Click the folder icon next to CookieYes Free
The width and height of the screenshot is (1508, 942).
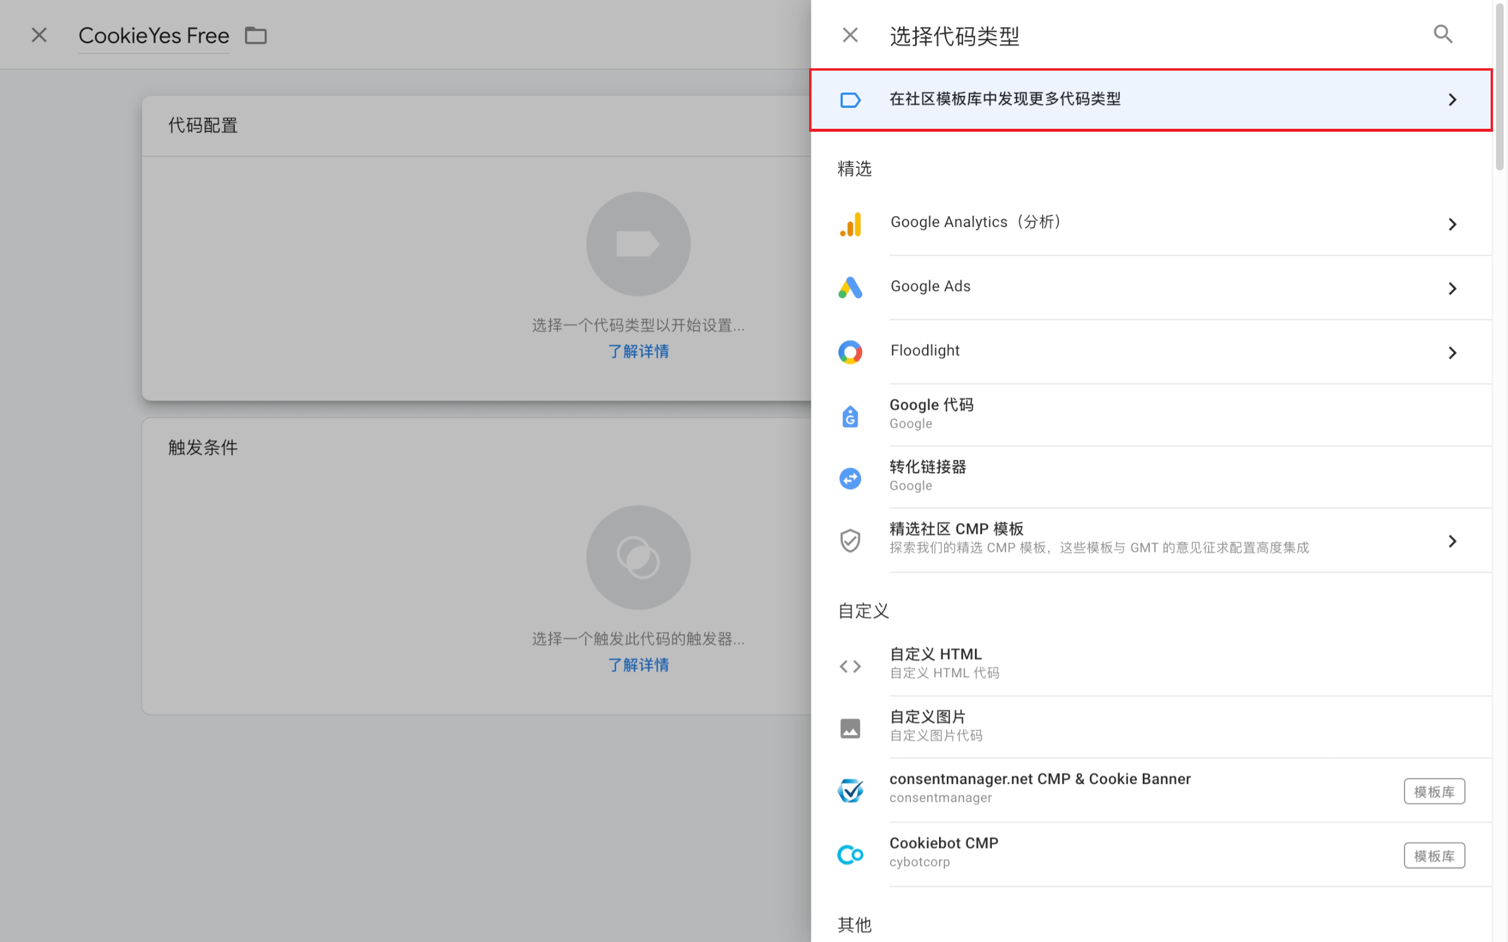255,36
